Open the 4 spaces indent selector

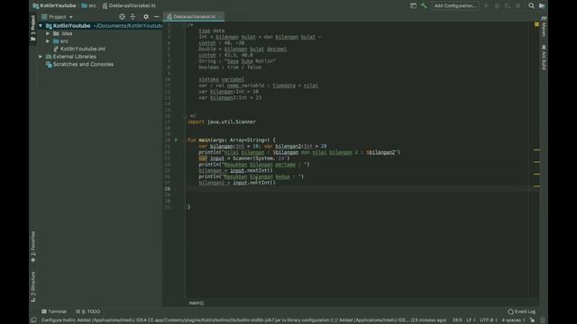pos(513,320)
